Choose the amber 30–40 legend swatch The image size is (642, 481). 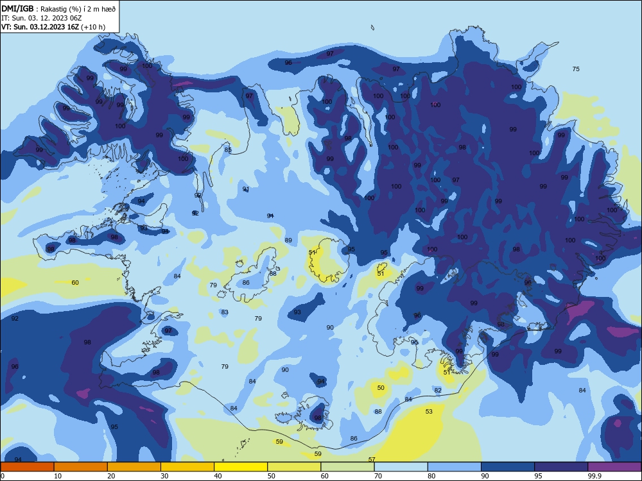pyautogui.click(x=187, y=467)
